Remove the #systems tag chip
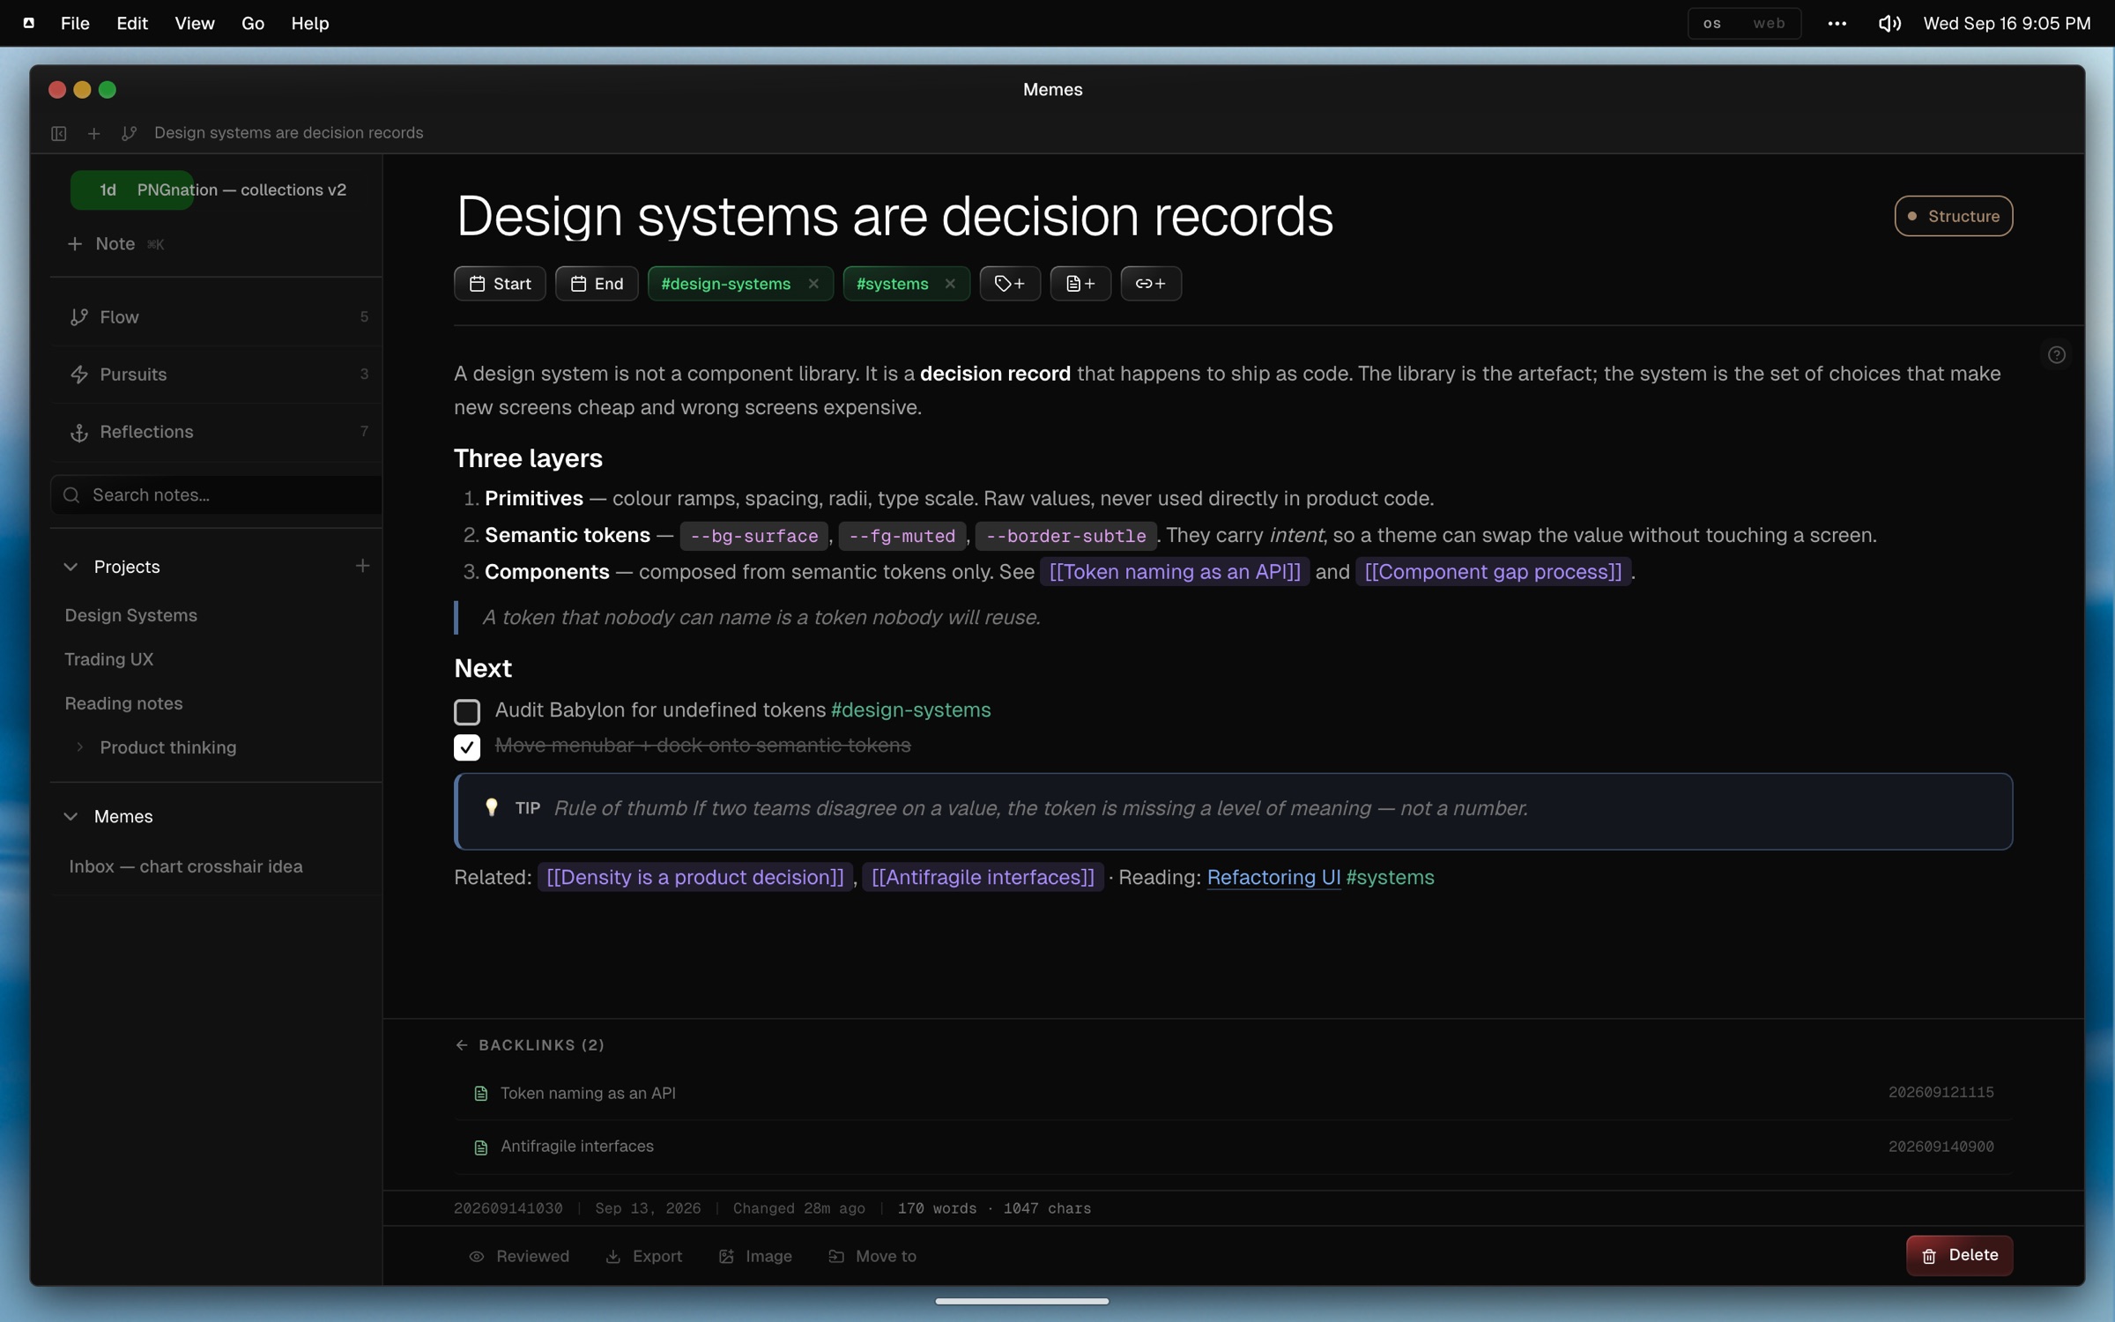 coord(950,284)
